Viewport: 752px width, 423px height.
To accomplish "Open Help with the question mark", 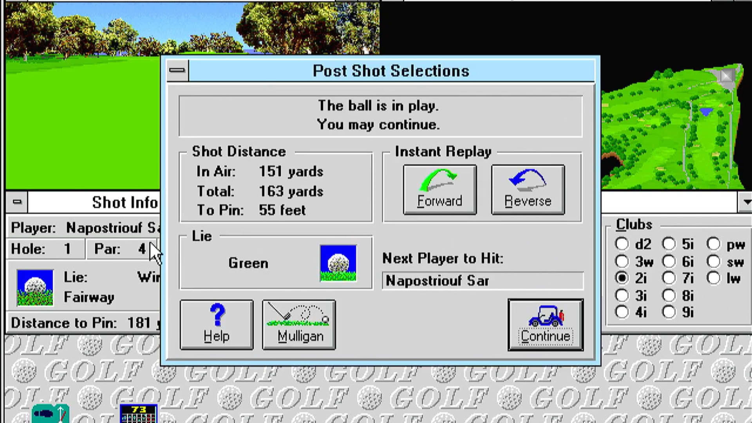I will click(x=217, y=325).
